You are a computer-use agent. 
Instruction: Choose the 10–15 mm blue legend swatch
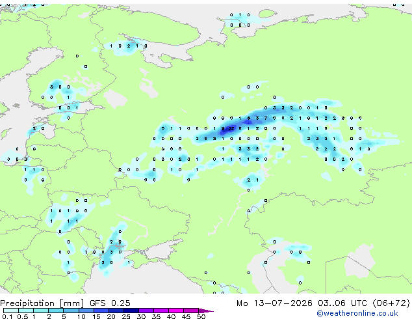pyautogui.click(x=86, y=311)
